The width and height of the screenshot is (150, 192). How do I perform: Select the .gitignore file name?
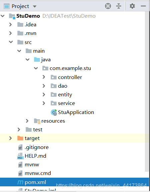click(37, 147)
